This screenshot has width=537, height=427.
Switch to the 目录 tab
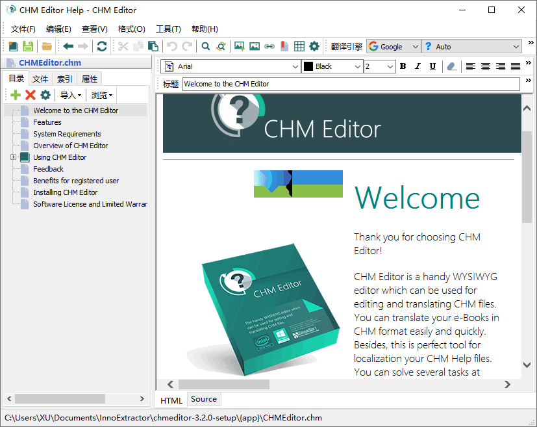tap(16, 79)
